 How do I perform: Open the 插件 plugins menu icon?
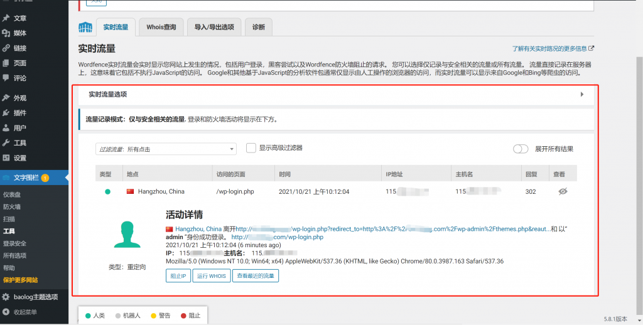click(6, 113)
